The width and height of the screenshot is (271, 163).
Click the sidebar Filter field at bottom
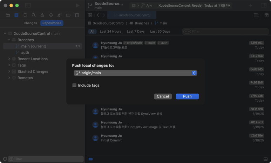tap(46, 159)
